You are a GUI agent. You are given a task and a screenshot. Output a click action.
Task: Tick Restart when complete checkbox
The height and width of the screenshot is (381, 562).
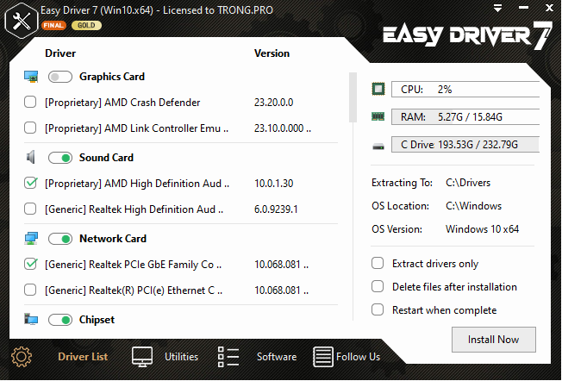(x=378, y=309)
